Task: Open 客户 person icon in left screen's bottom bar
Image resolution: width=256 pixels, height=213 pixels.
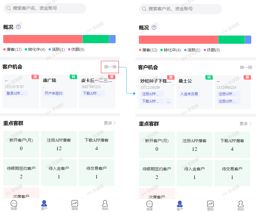Action: click(x=44, y=203)
